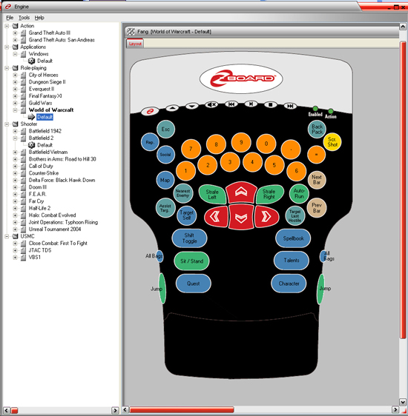This screenshot has height=416, width=408.
Task: Click the Quest key
Action: pyautogui.click(x=194, y=284)
